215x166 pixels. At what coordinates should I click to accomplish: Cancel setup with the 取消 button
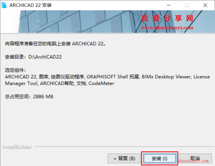coord(195,159)
